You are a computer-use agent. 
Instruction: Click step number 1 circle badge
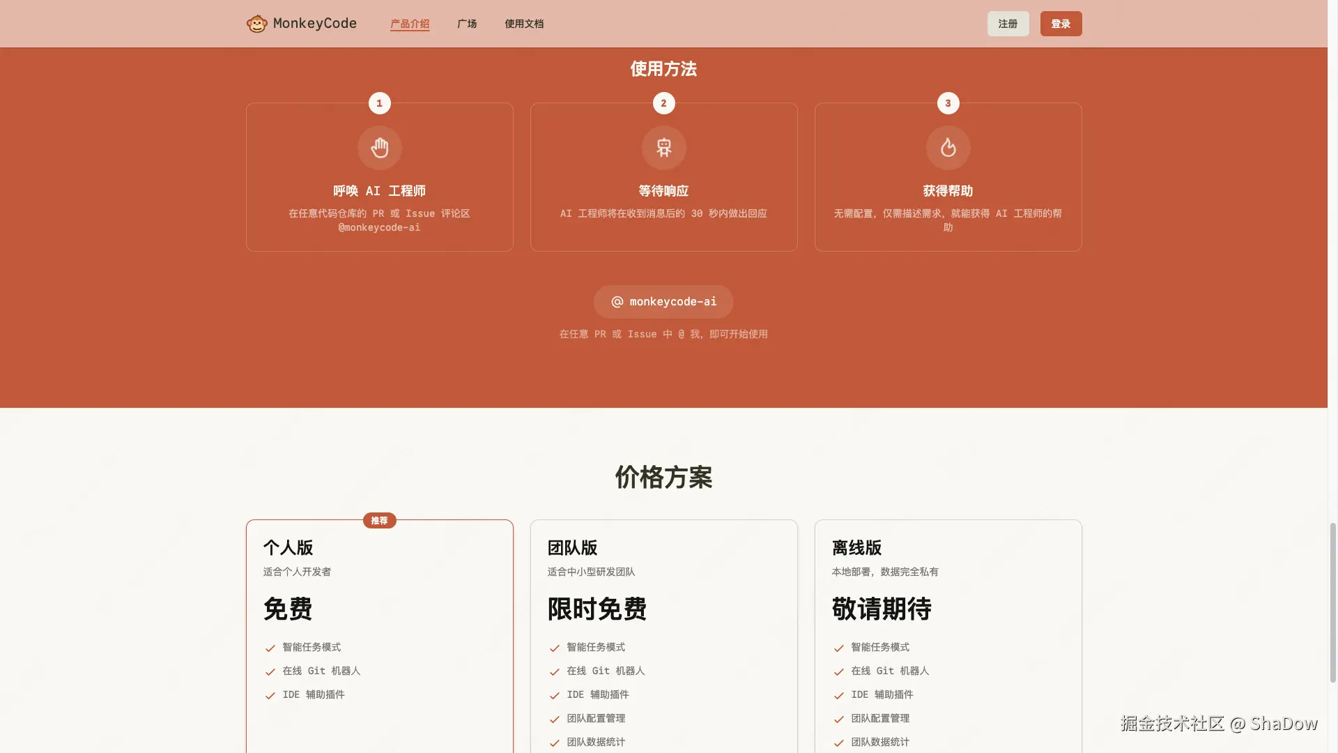click(x=380, y=103)
